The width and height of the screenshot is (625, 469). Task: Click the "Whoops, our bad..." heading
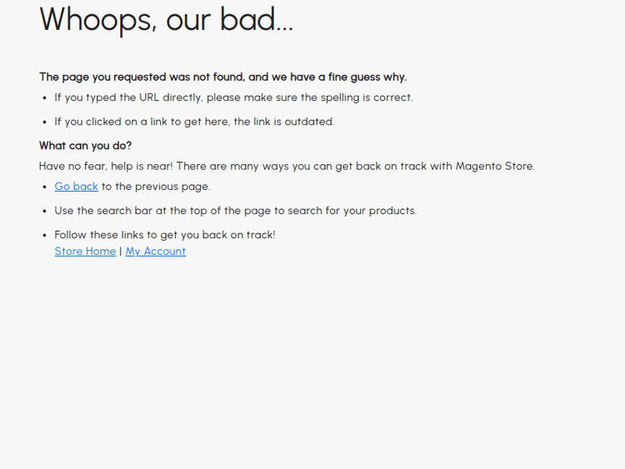click(x=166, y=20)
